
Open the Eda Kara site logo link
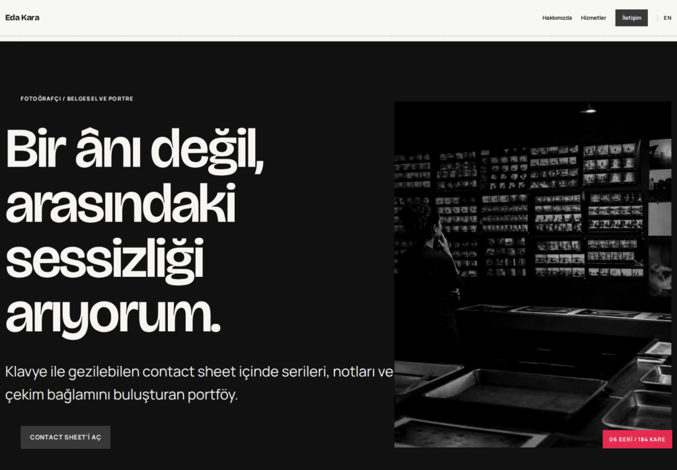point(22,18)
